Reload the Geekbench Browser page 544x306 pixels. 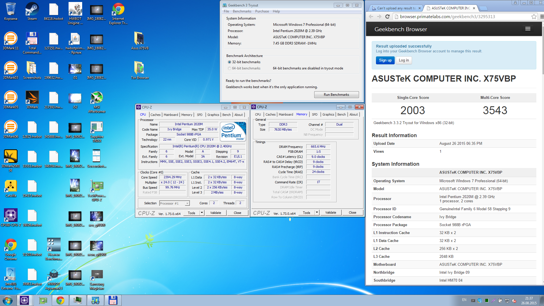coord(387,16)
